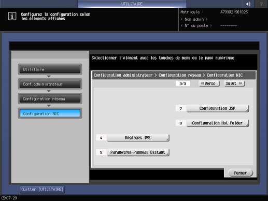The image size is (268, 201).
Task: Open Configuration JSP
Action: pyautogui.click(x=218, y=108)
